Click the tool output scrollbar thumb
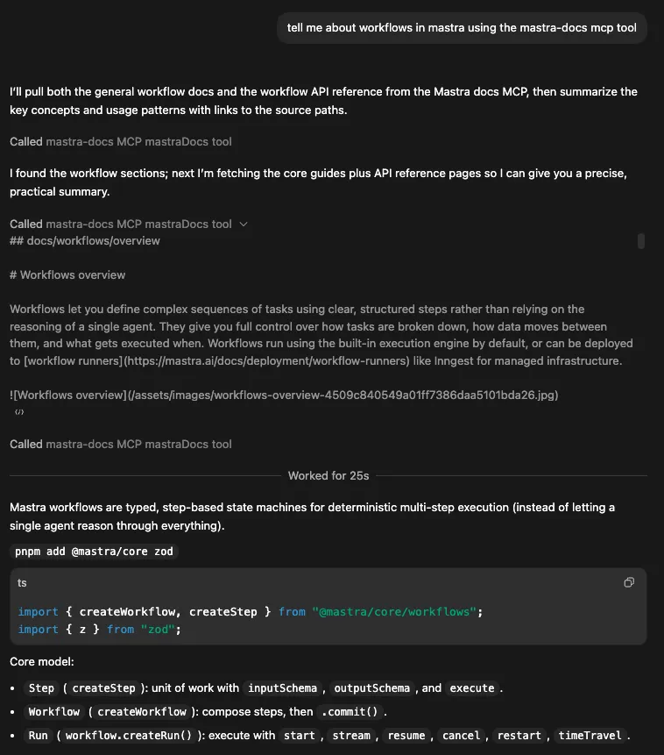 click(641, 241)
